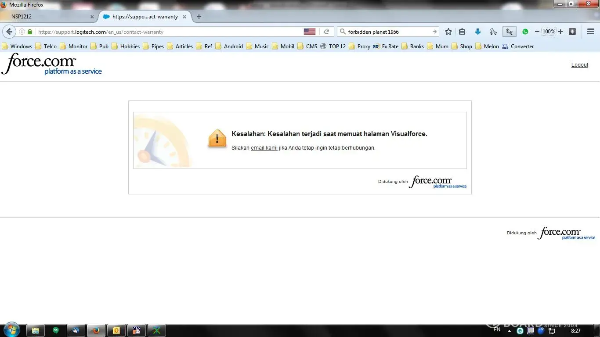Click the bookmark star icon
The width and height of the screenshot is (600, 337).
coord(448,32)
